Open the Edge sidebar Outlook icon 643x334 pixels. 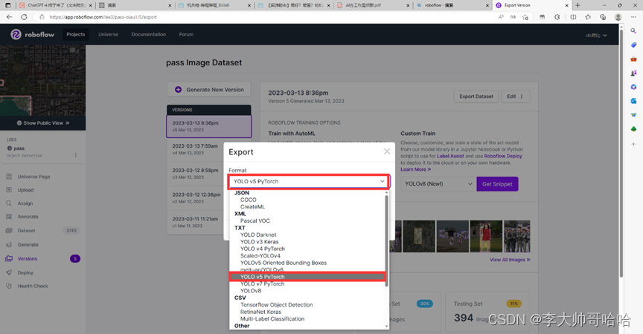(633, 100)
